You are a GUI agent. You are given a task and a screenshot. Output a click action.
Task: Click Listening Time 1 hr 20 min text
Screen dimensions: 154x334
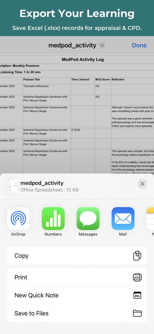pyautogui.click(x=20, y=72)
